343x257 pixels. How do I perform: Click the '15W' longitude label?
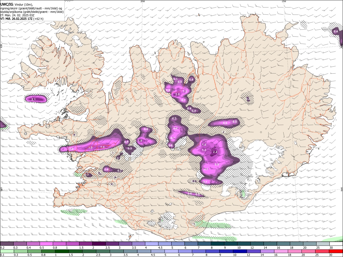point(284,1)
